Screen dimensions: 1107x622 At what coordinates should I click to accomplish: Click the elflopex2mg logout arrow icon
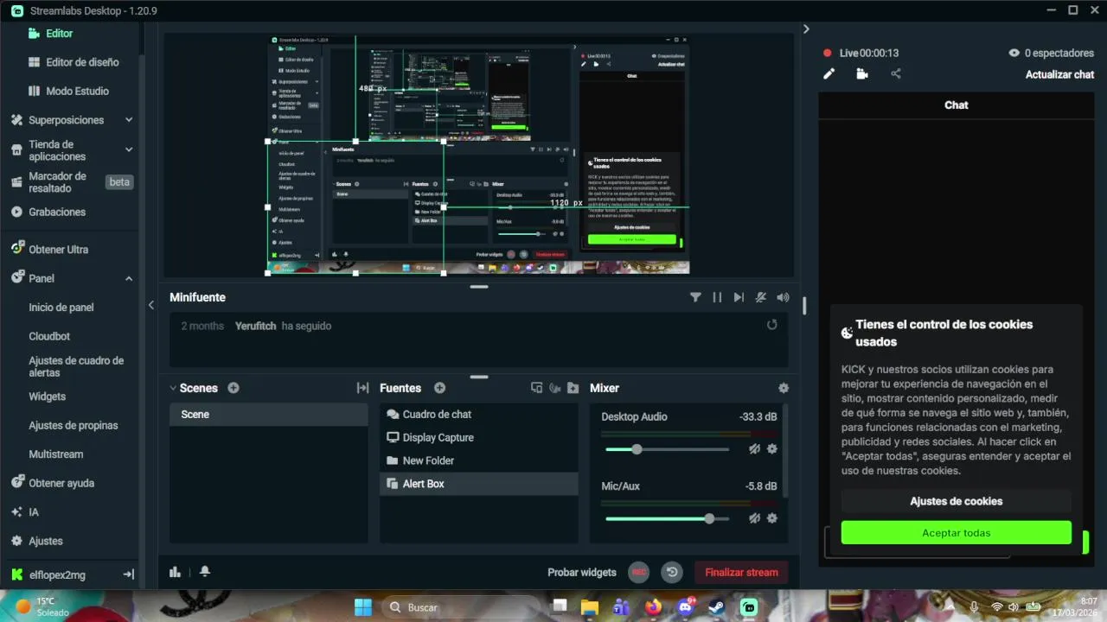pos(128,574)
